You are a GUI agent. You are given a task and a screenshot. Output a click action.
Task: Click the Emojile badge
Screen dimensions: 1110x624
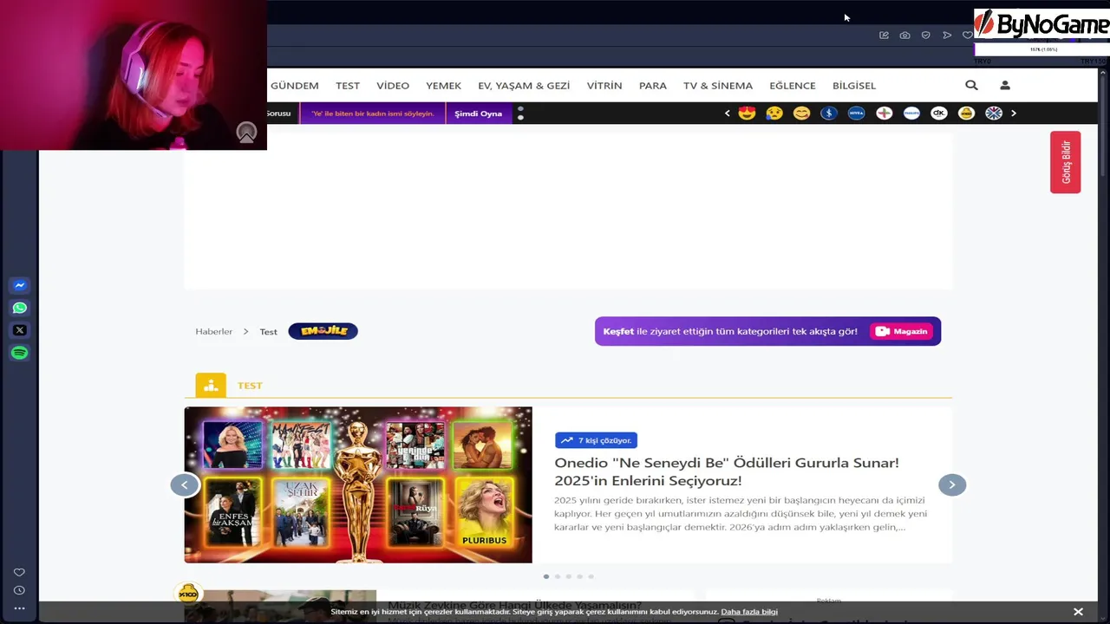click(x=323, y=331)
